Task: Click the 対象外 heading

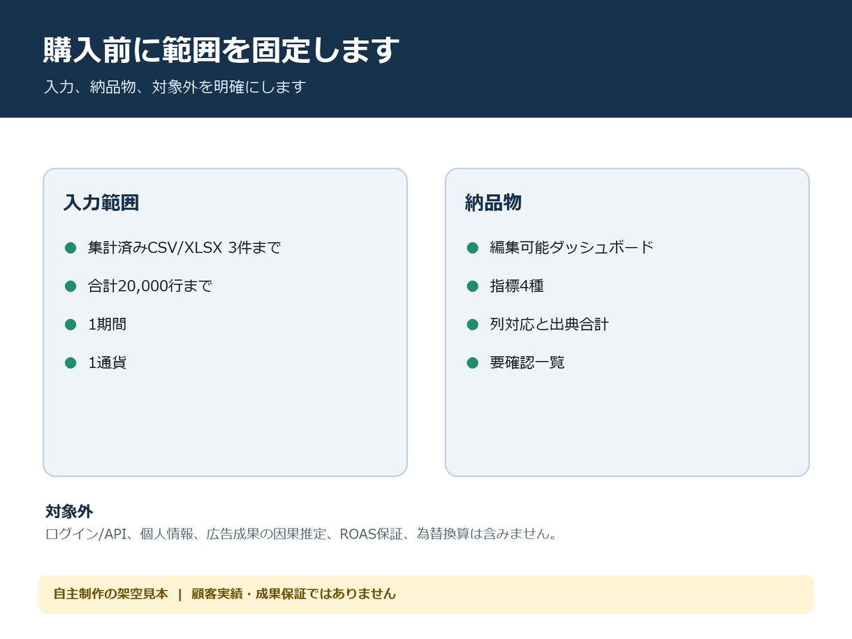Action: (x=69, y=512)
